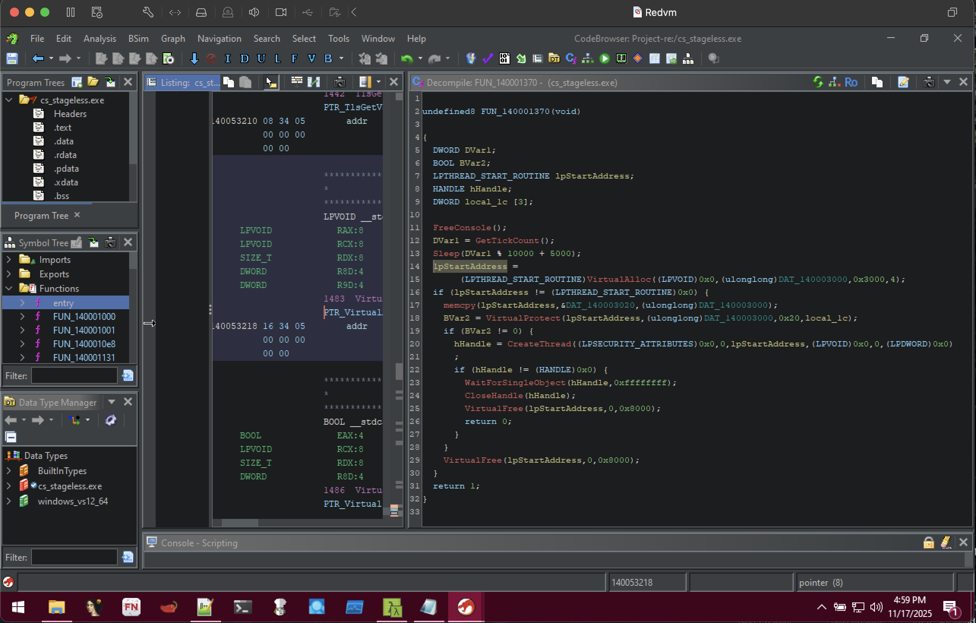Click CreateThread call in decompiled code
The image size is (976, 623).
point(539,344)
